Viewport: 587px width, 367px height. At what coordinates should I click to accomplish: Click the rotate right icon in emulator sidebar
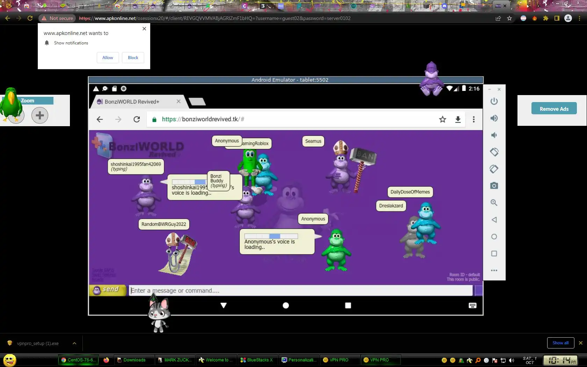point(494,169)
